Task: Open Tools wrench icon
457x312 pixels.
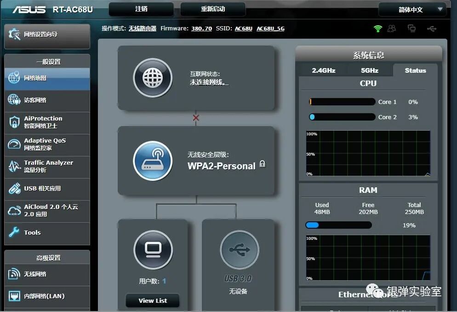Action: coord(14,232)
